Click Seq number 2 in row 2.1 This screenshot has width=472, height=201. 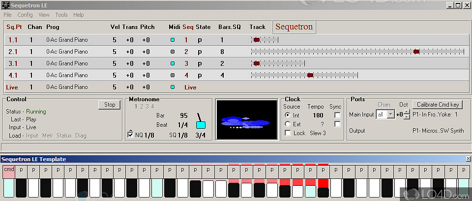[x=186, y=52]
